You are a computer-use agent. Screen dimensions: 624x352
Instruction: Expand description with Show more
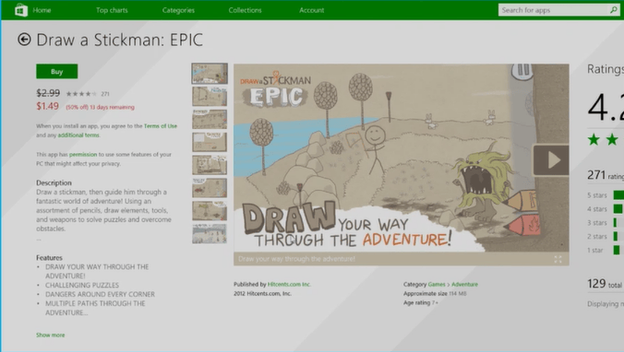coord(50,335)
